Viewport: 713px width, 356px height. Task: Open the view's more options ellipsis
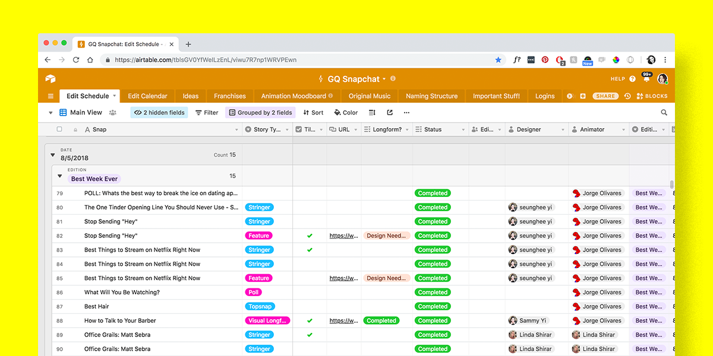pos(406,113)
